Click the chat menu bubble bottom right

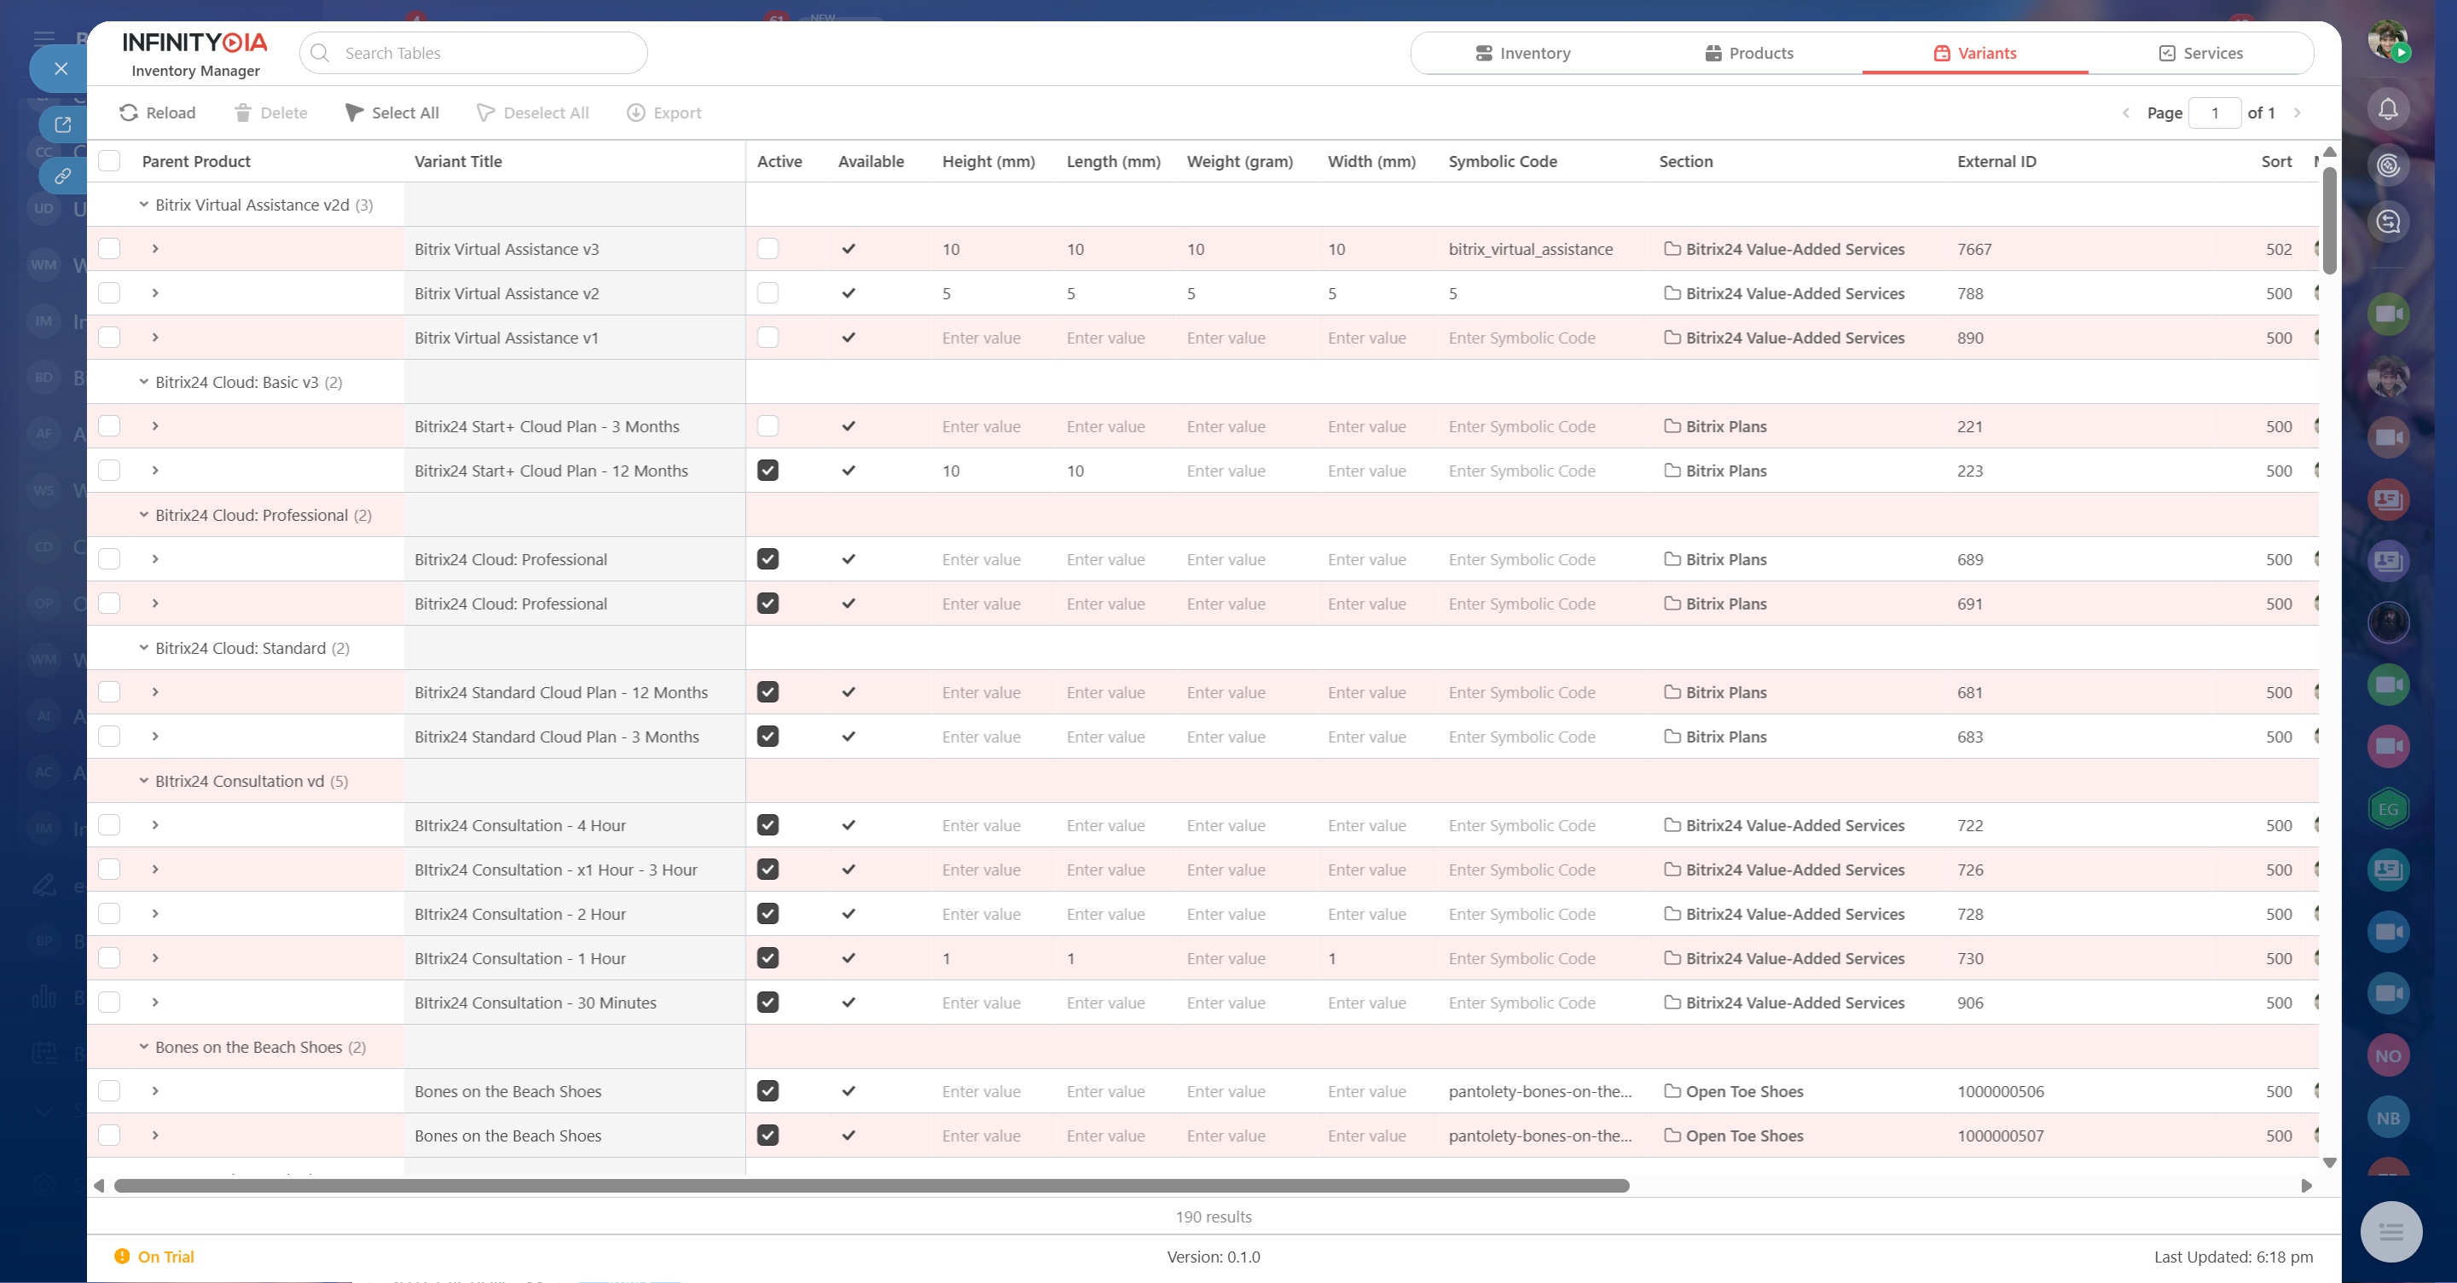2390,1233
